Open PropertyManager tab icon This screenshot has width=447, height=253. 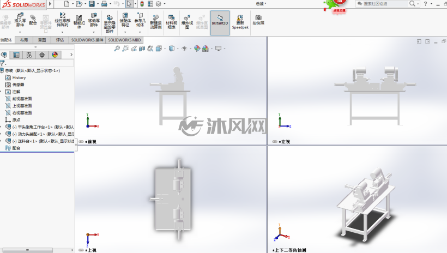[16, 55]
